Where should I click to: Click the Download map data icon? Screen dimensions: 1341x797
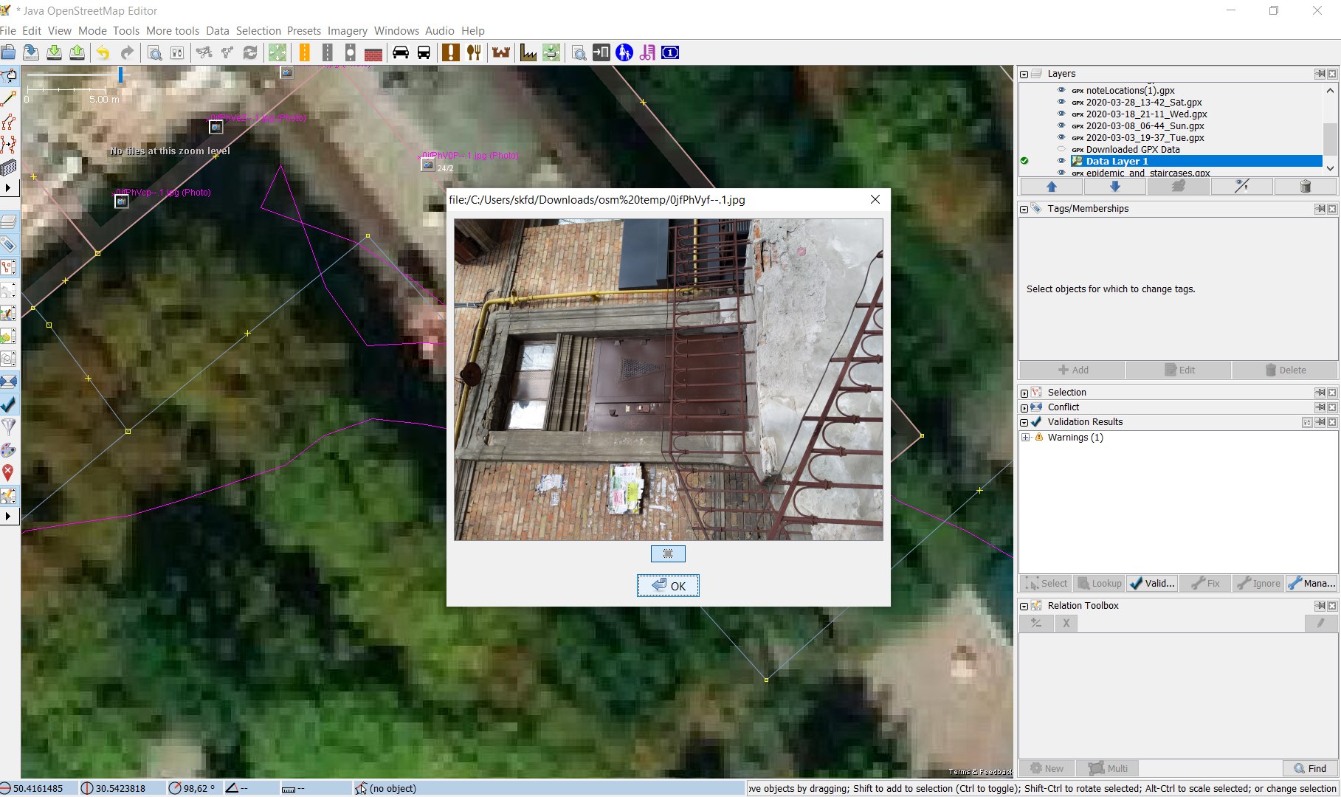coord(54,52)
